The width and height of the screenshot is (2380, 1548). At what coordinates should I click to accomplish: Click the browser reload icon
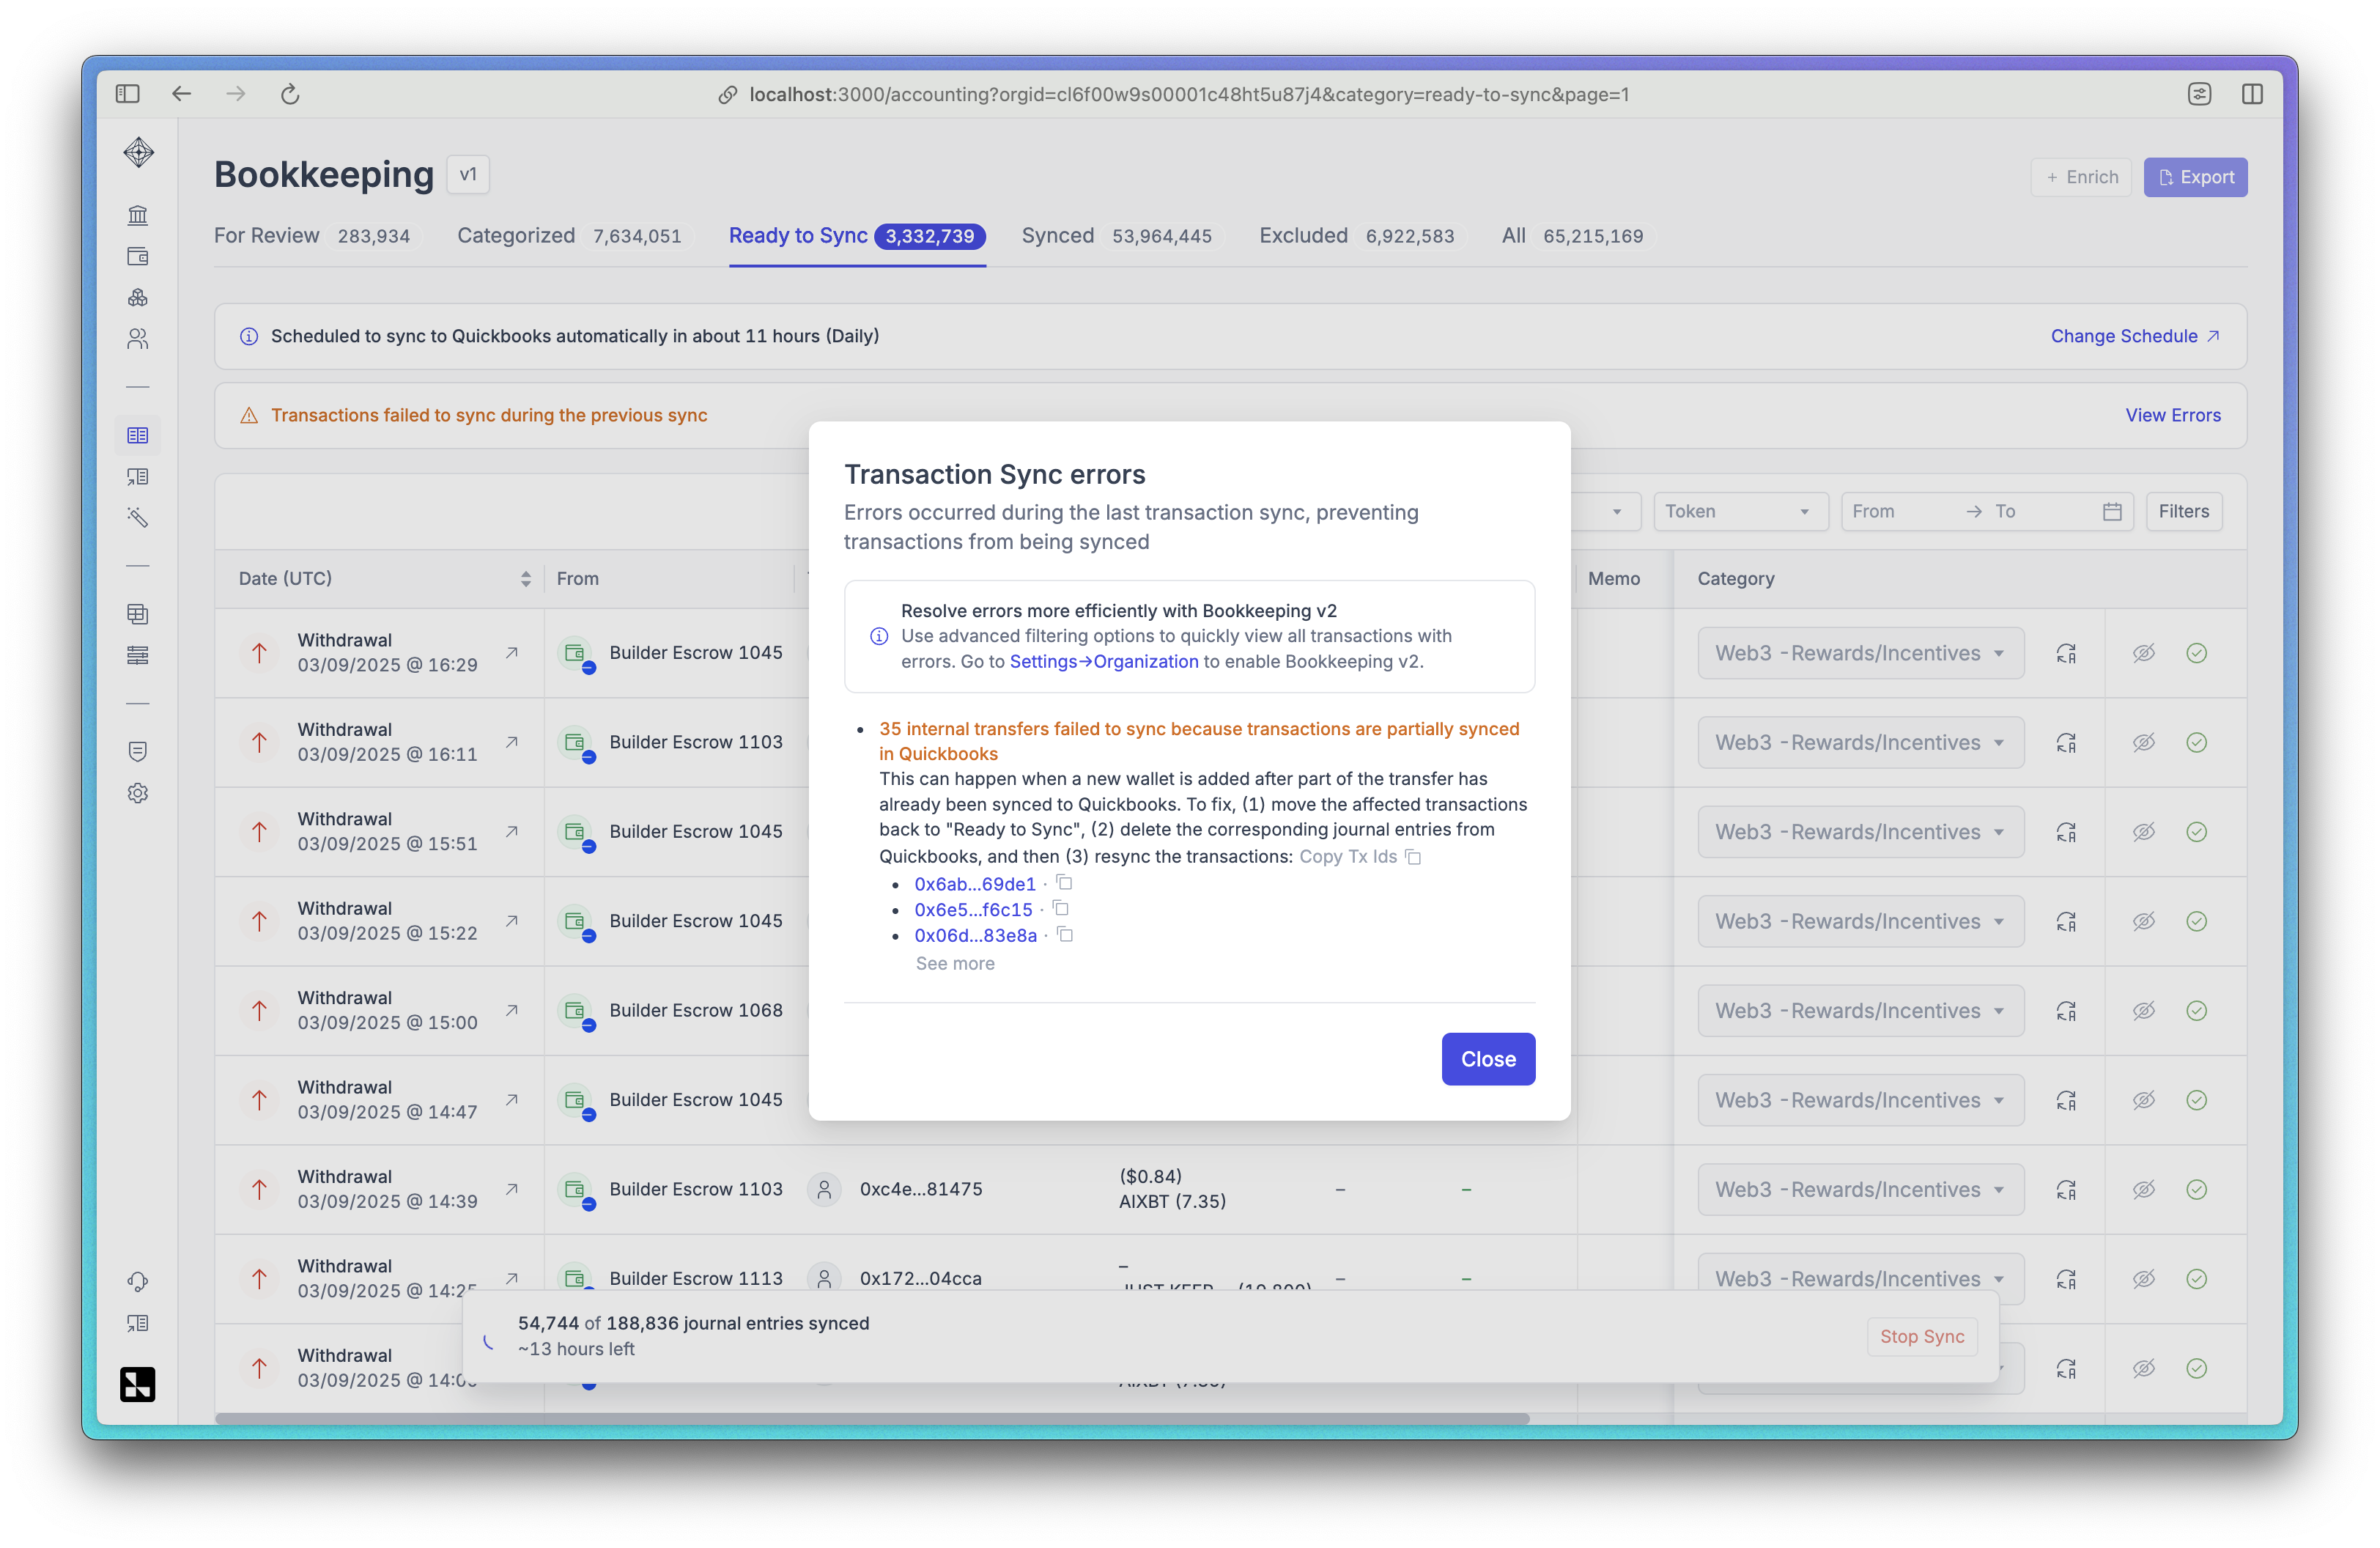pyautogui.click(x=290, y=94)
